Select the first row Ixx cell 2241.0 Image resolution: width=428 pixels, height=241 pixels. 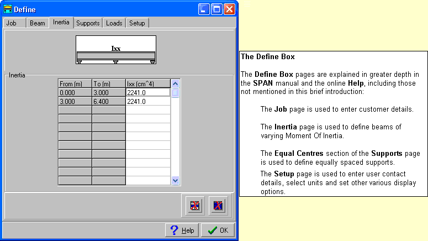click(x=148, y=93)
